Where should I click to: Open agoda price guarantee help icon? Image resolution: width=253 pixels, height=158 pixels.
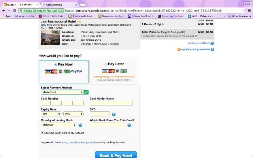[x=212, y=49]
